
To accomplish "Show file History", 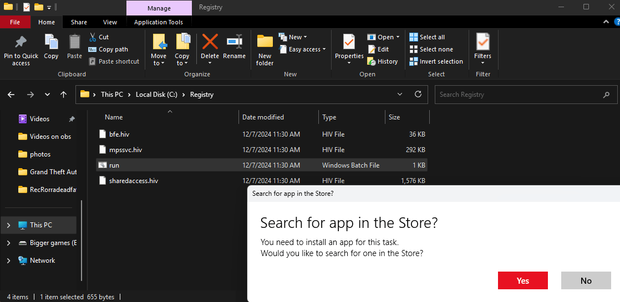I will point(382,61).
